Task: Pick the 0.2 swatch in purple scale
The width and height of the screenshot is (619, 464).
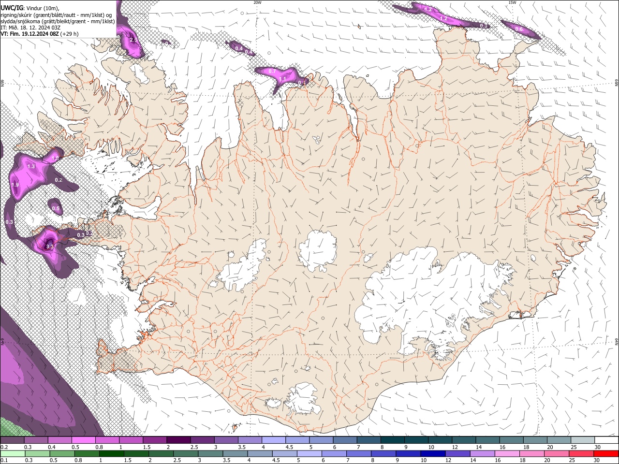Action: click(12, 440)
